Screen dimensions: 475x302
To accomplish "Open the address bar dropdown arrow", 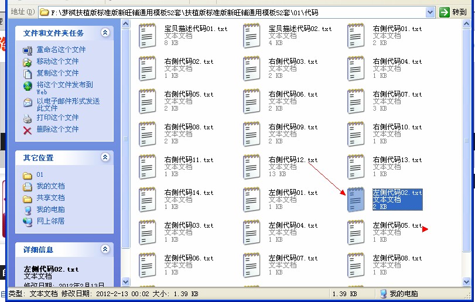I will [x=430, y=12].
